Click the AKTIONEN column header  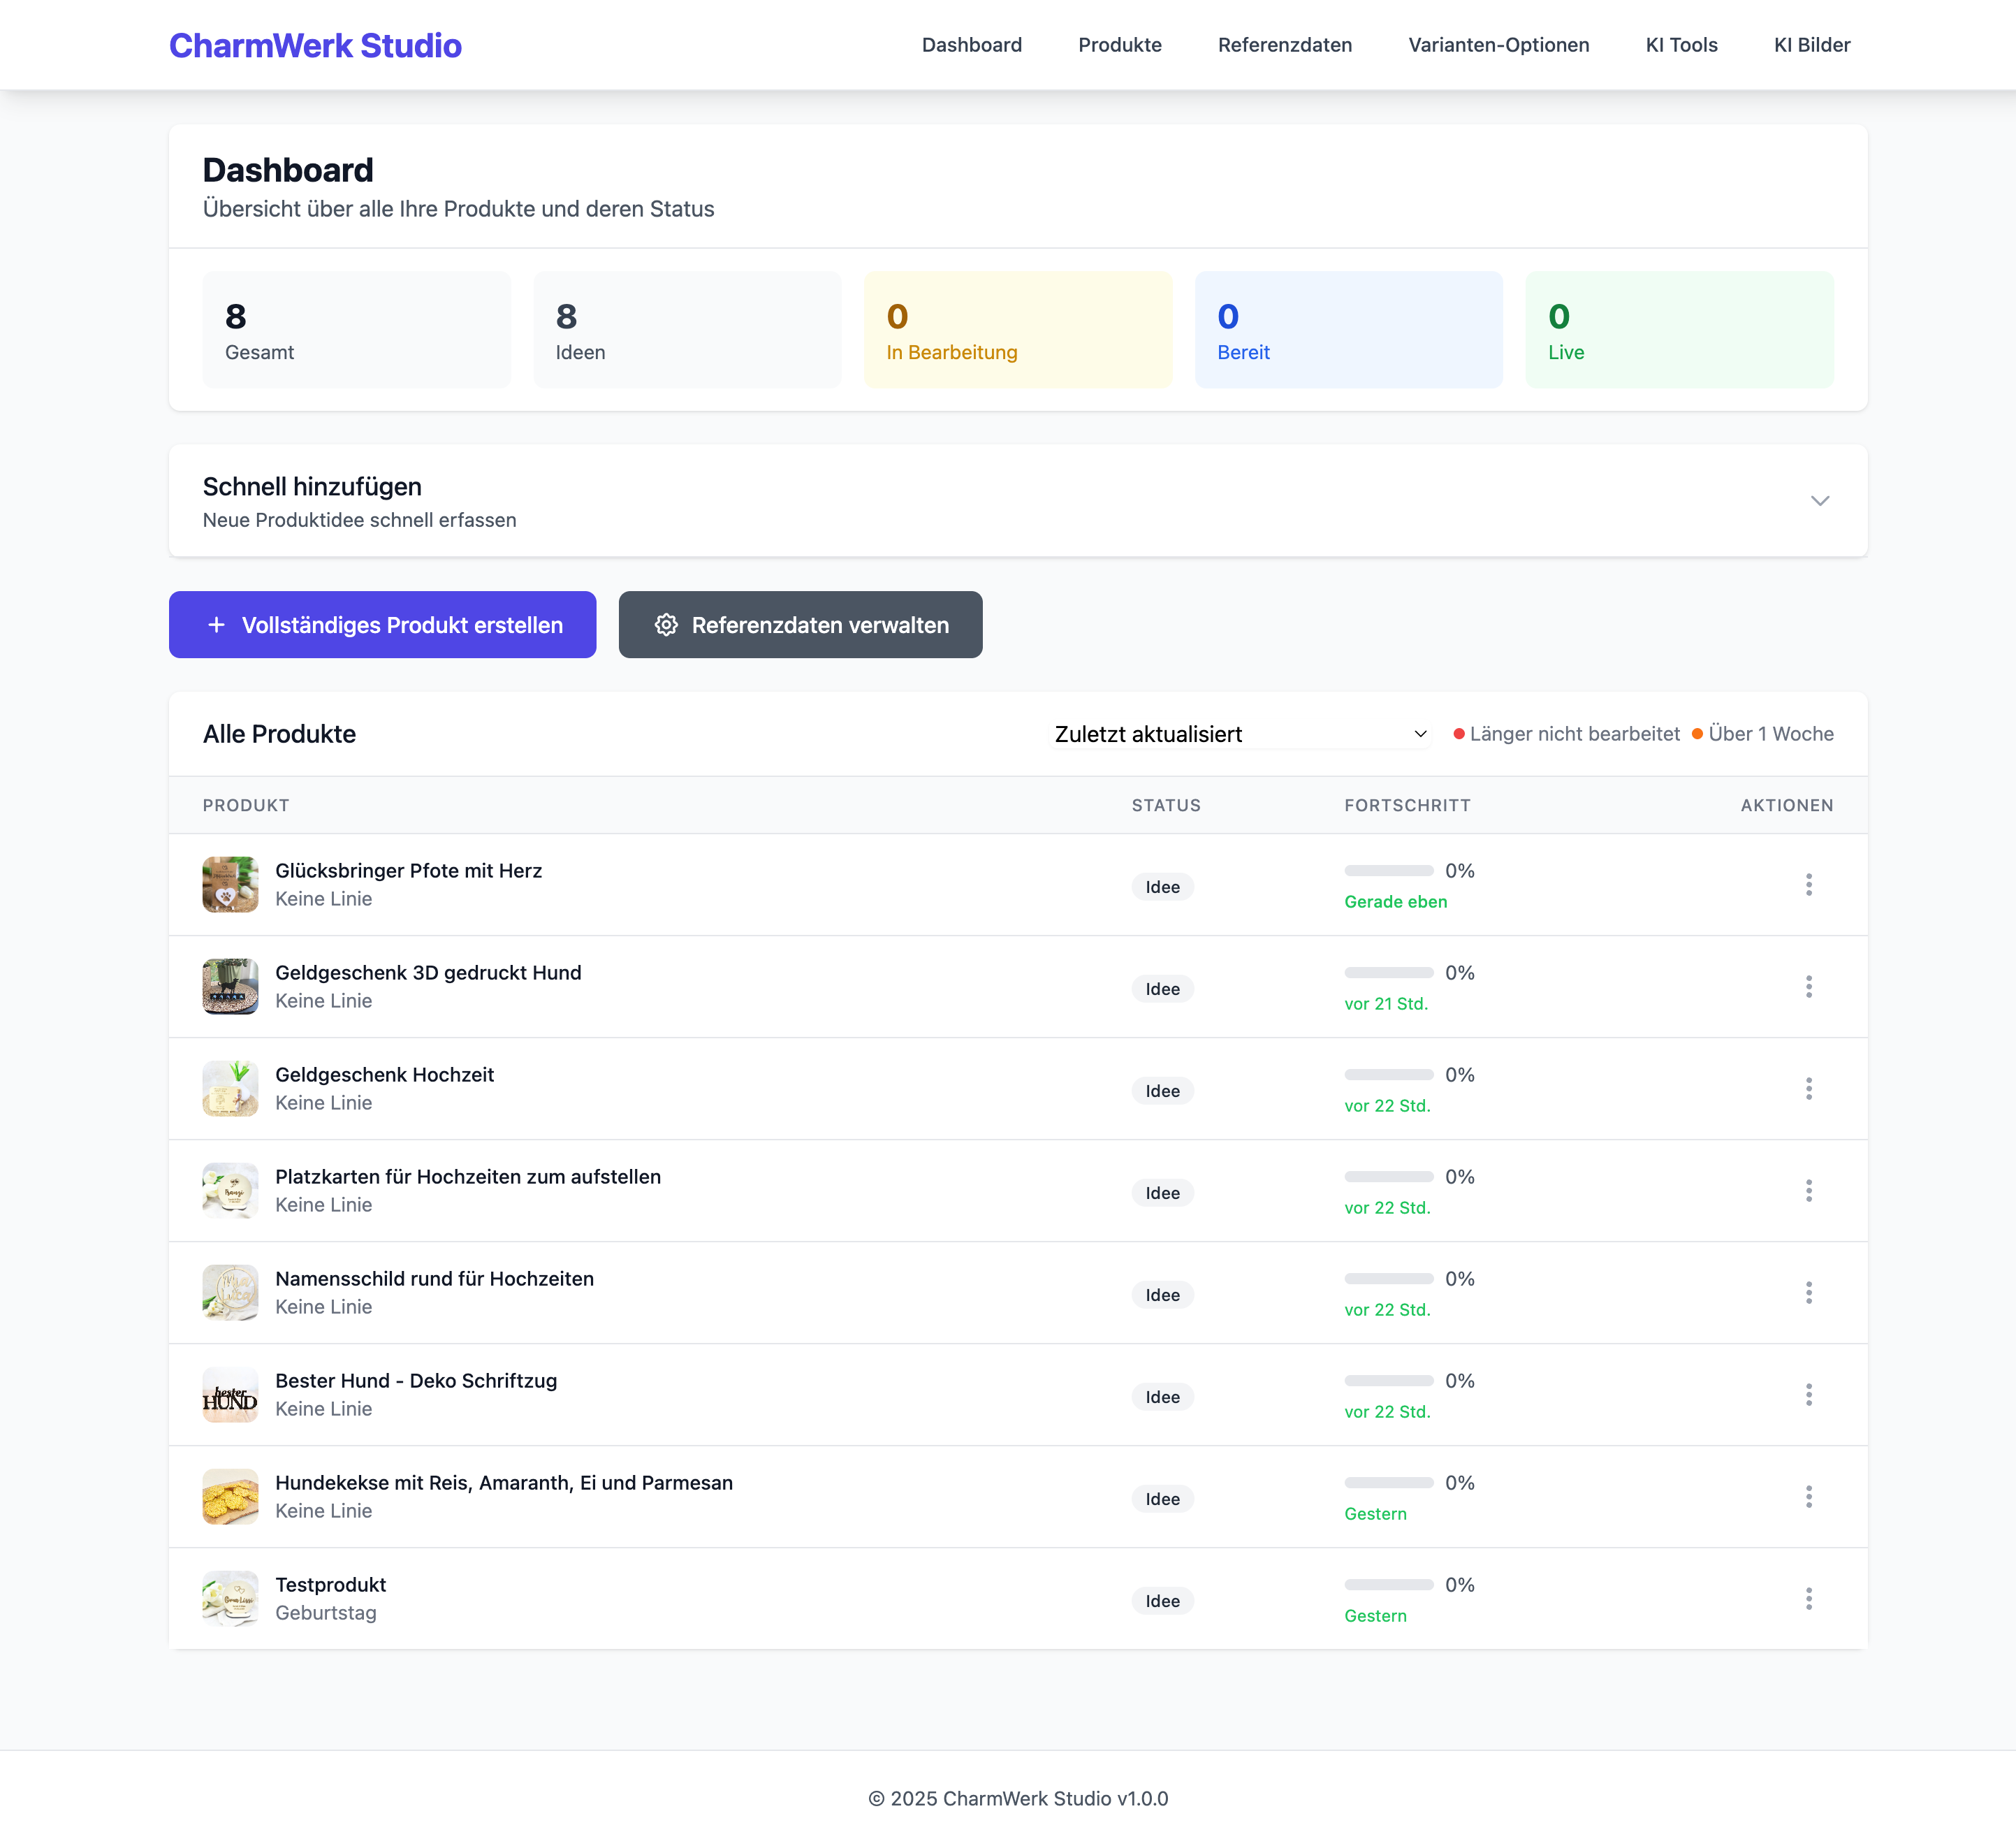click(x=1786, y=806)
